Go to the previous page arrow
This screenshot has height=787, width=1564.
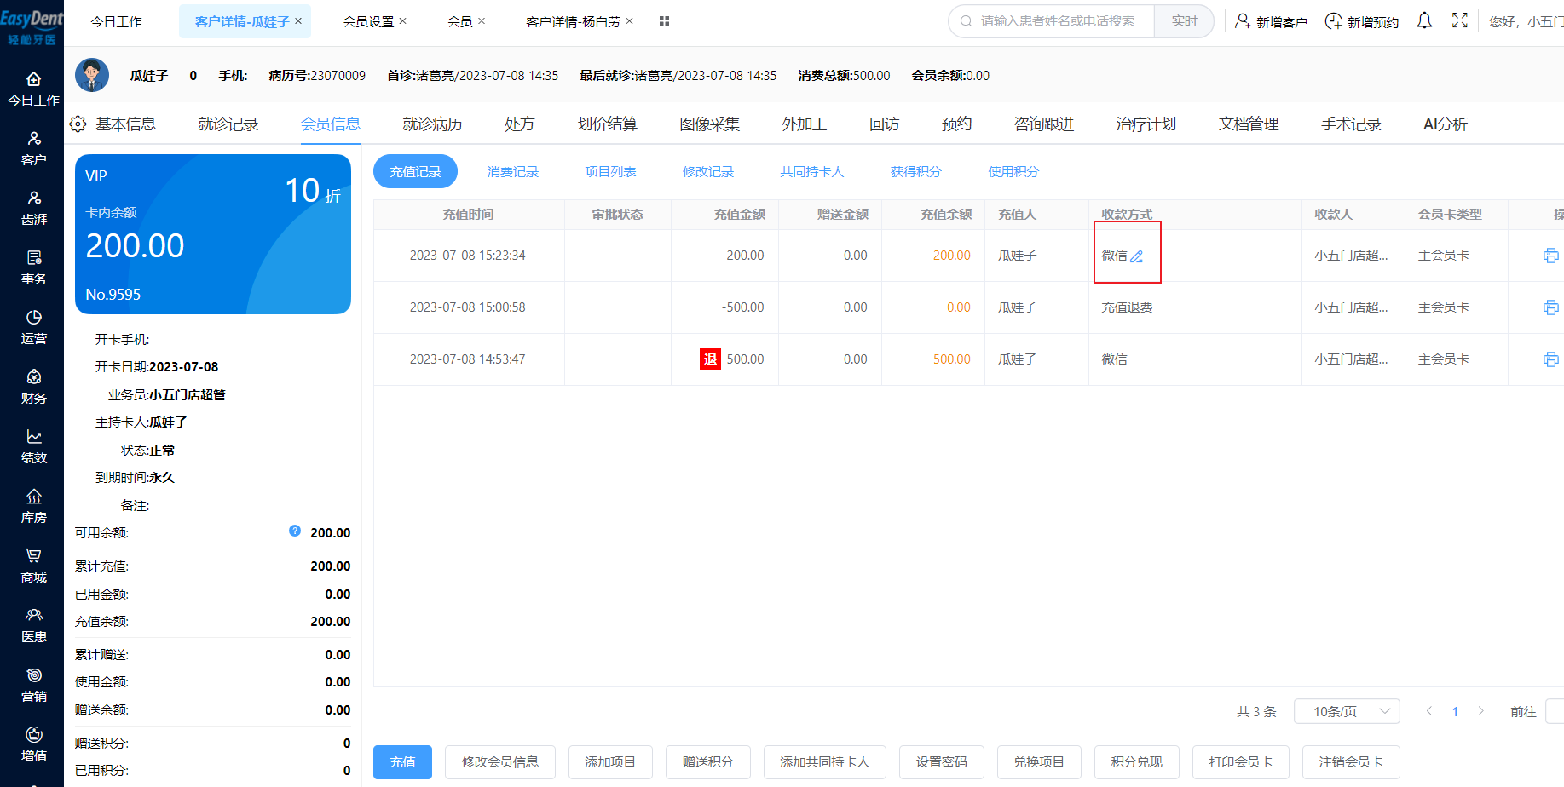click(1429, 711)
